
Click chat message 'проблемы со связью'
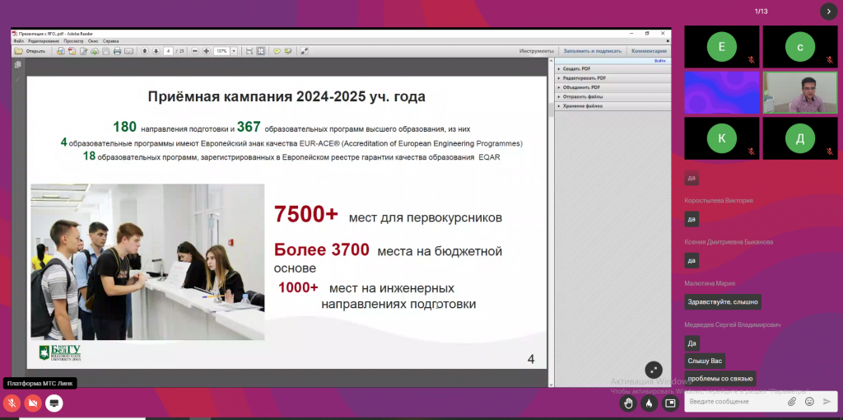coord(720,378)
